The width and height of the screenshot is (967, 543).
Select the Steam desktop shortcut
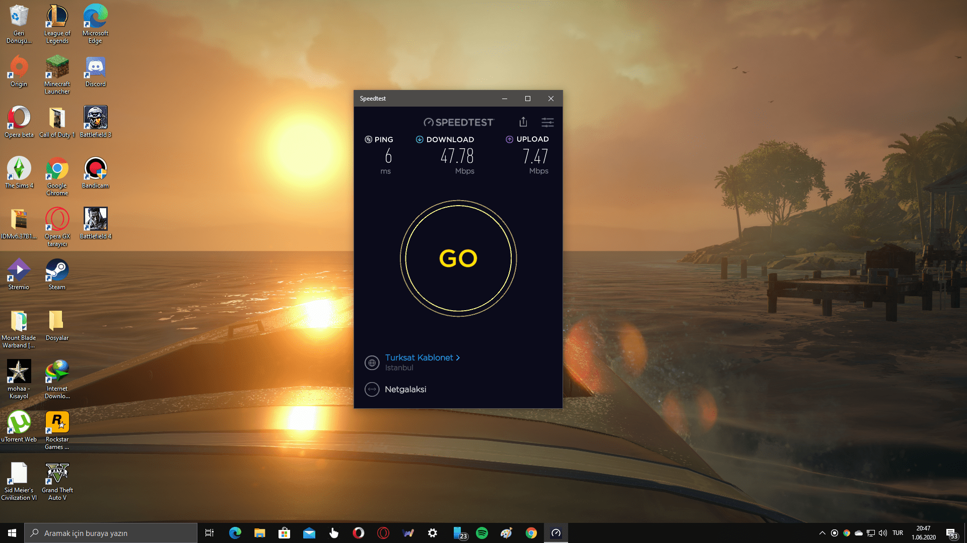coord(57,274)
